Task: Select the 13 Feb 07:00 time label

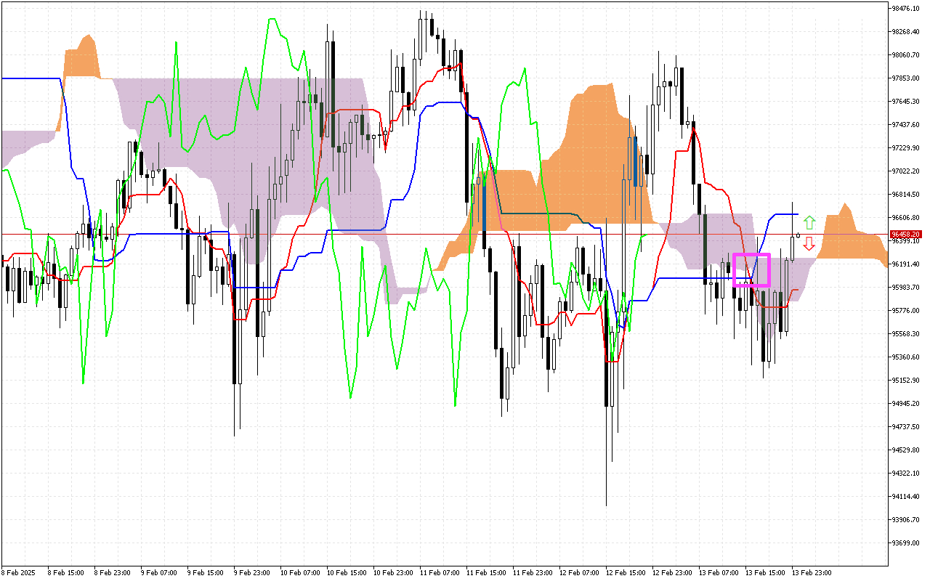Action: (717, 573)
